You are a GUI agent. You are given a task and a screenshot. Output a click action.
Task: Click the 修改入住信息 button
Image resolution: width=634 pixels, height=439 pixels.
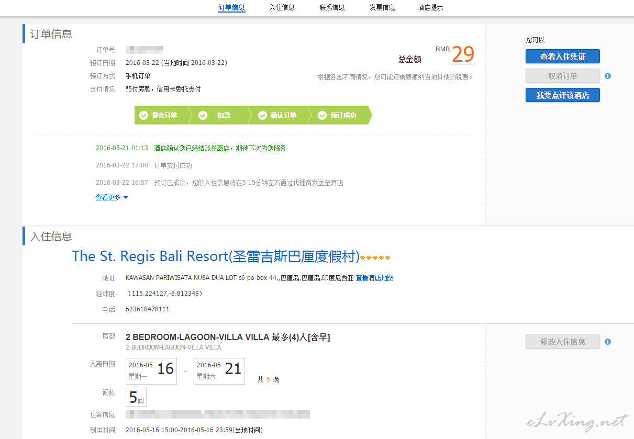coord(562,342)
